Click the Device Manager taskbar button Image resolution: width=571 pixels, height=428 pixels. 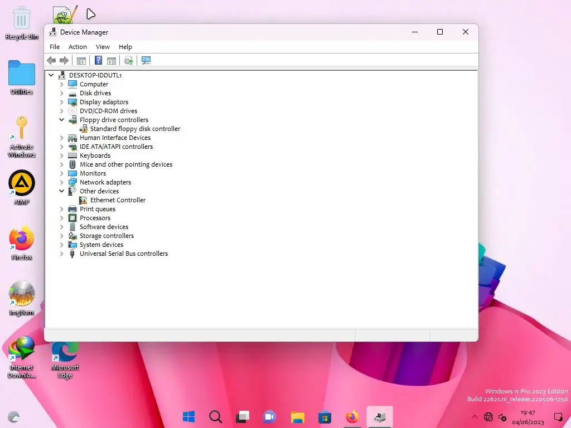click(x=379, y=417)
